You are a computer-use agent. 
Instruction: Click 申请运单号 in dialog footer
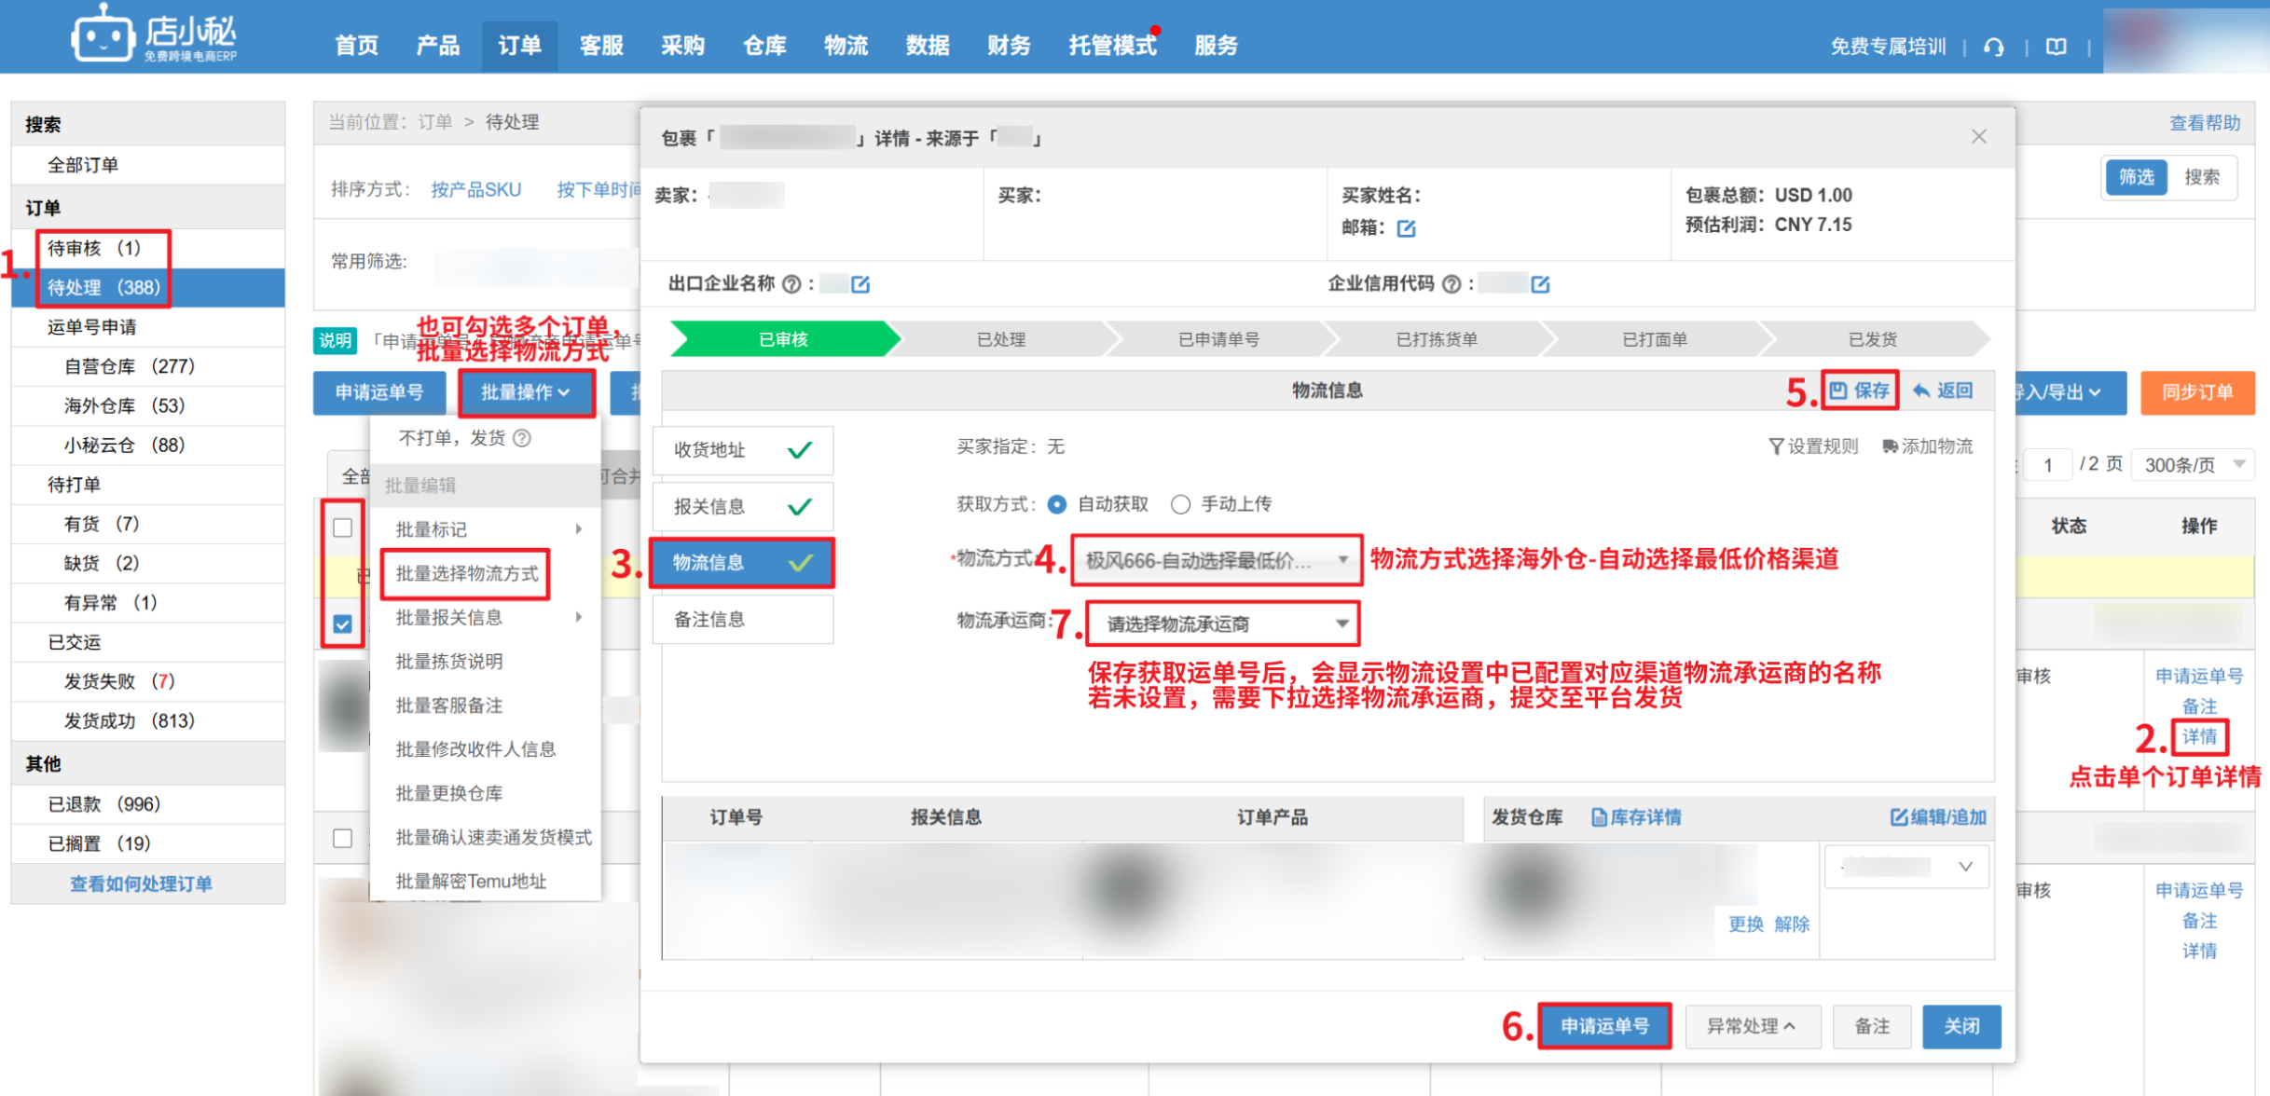tap(1603, 1026)
